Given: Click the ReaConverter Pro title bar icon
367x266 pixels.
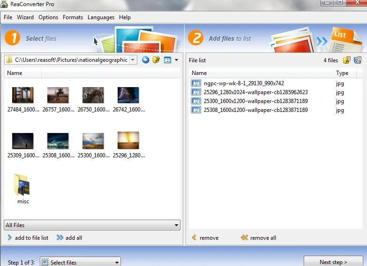Looking at the screenshot, I should pyautogui.click(x=4, y=4).
